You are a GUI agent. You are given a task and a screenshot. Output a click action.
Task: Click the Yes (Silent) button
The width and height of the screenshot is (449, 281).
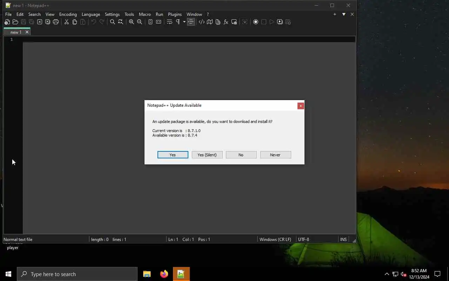pos(207,155)
